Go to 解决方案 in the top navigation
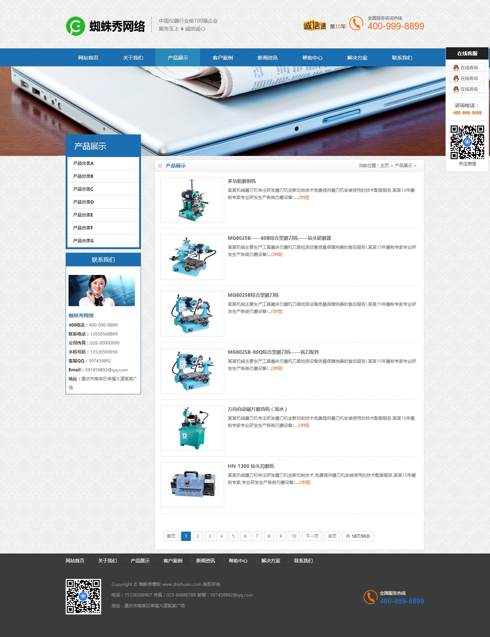This screenshot has height=637, width=490. (357, 58)
